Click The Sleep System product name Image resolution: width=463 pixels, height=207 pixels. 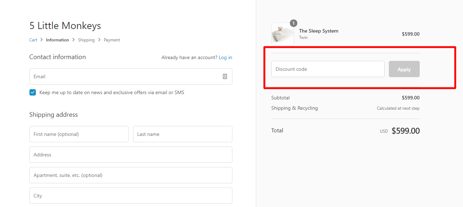pos(319,31)
